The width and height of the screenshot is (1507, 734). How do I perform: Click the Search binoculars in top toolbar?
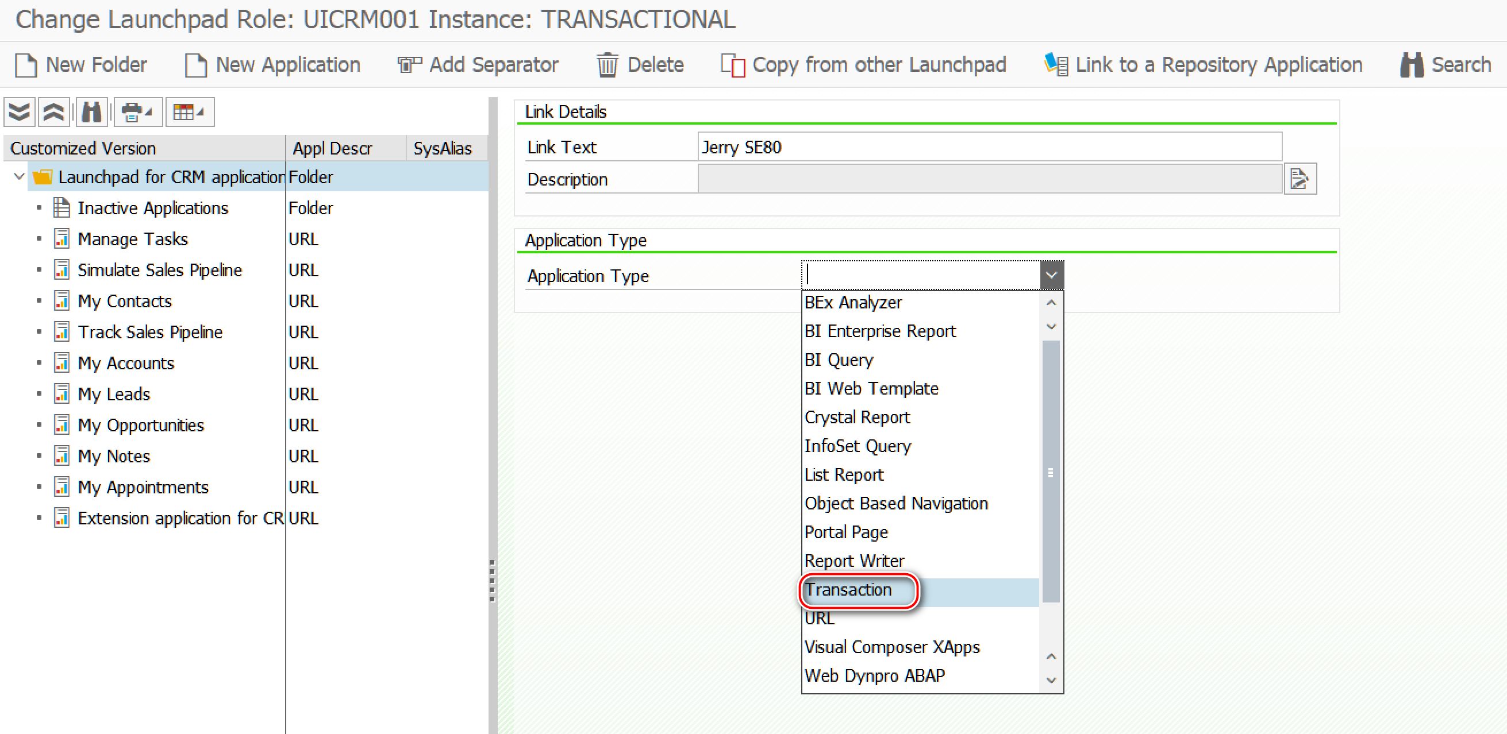pos(1411,65)
